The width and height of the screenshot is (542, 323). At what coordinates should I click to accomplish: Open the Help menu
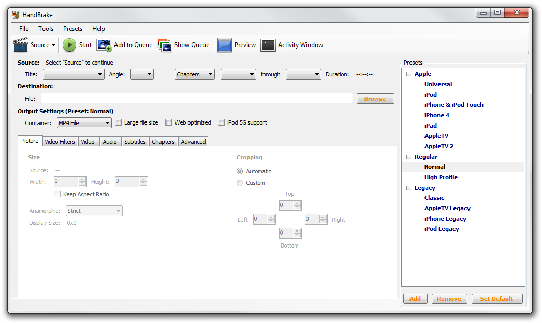tap(98, 29)
